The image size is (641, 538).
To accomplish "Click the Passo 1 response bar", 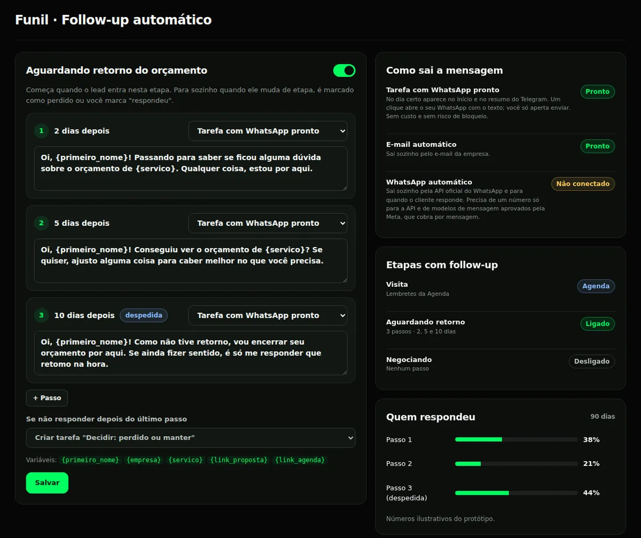I will click(x=517, y=440).
